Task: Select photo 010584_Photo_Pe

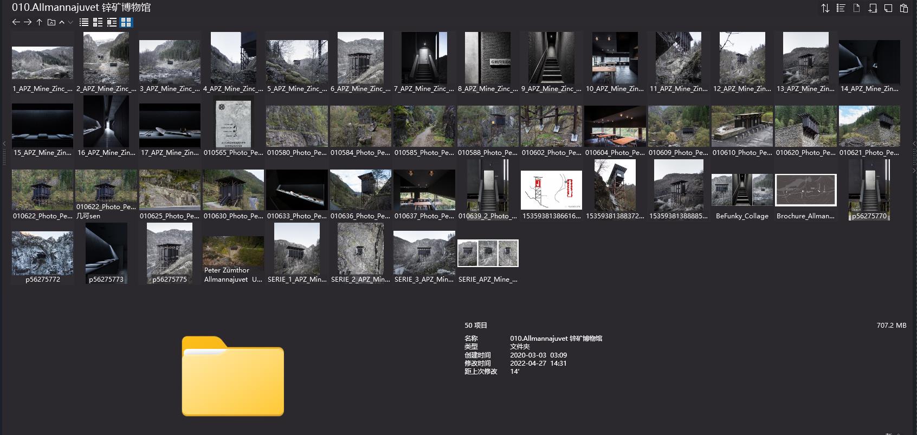Action: point(360,127)
